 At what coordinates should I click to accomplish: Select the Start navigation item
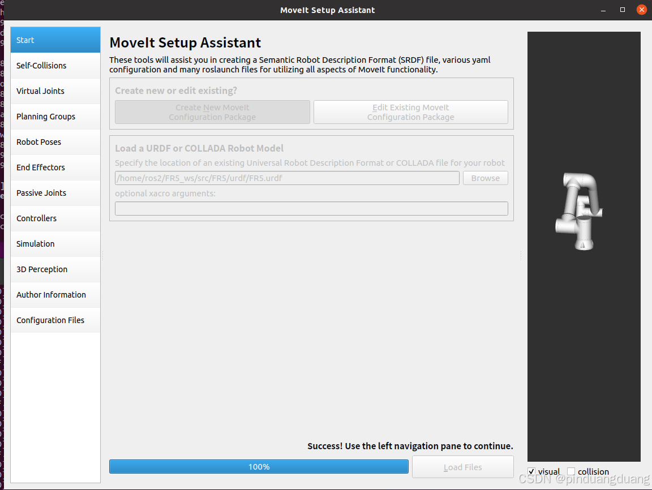coord(55,40)
